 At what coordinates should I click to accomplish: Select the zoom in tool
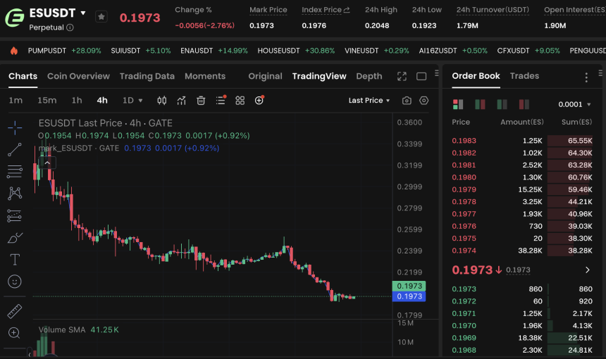(x=14, y=333)
